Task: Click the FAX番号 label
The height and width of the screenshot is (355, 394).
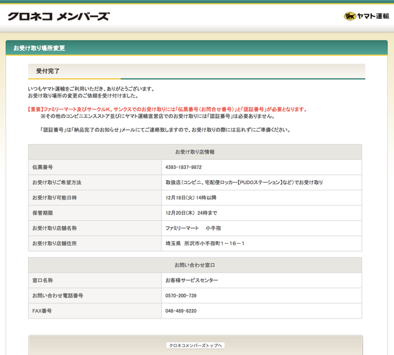Action: point(42,311)
